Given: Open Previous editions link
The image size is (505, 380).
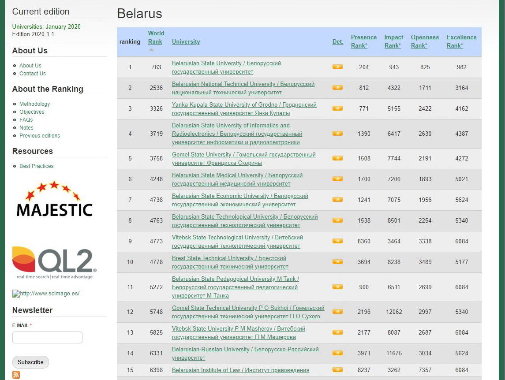Looking at the screenshot, I should tap(40, 136).
